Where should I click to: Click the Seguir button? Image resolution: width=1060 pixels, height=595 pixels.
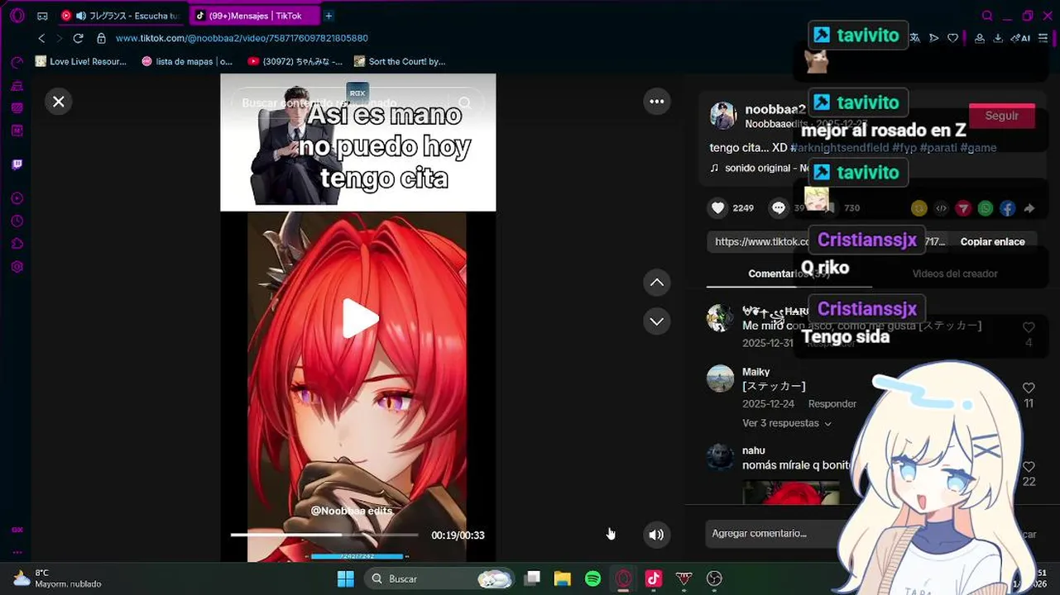click(1001, 116)
